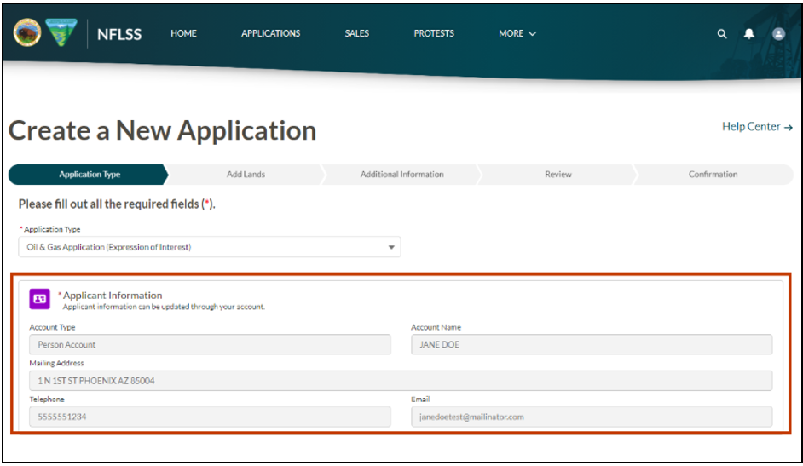Screen dimensions: 803x466
Task: Click the Account Name field showing JANE DOE
Action: point(592,345)
